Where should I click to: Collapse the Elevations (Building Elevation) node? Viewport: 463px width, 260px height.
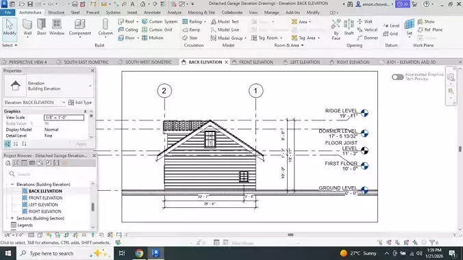[x=12, y=184]
